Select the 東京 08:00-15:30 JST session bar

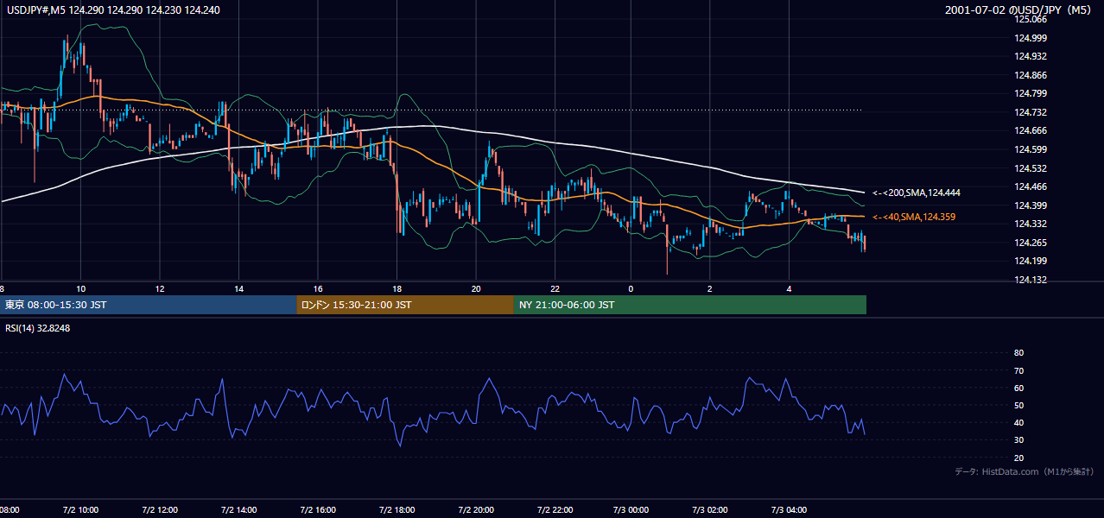click(x=149, y=305)
